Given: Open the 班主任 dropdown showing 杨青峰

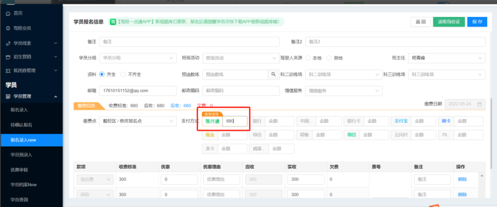Looking at the screenshot, I should coord(447,58).
